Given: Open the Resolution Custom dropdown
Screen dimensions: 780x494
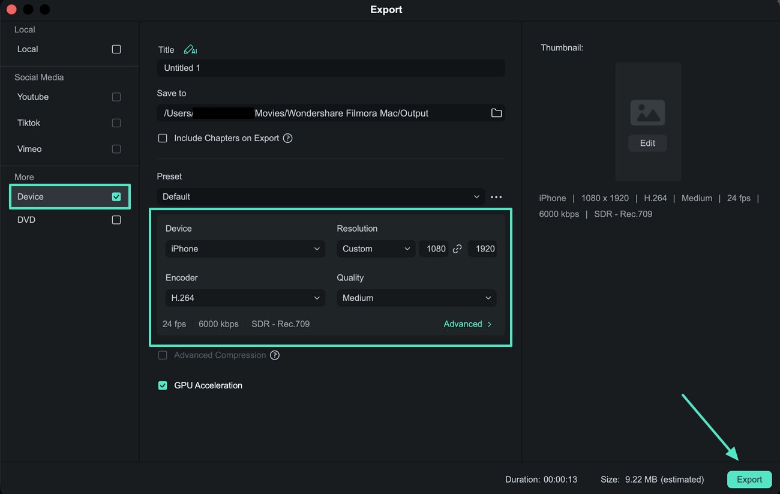Looking at the screenshot, I should click(x=376, y=249).
